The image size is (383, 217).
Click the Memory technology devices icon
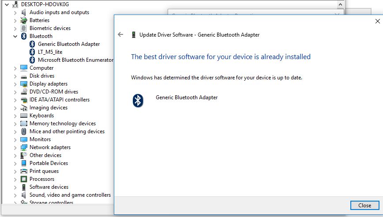point(24,123)
